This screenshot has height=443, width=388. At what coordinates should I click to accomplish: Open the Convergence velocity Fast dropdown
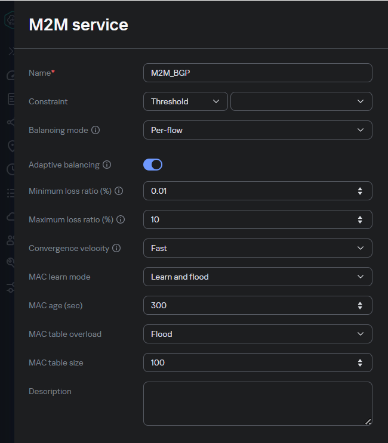pyautogui.click(x=257, y=248)
